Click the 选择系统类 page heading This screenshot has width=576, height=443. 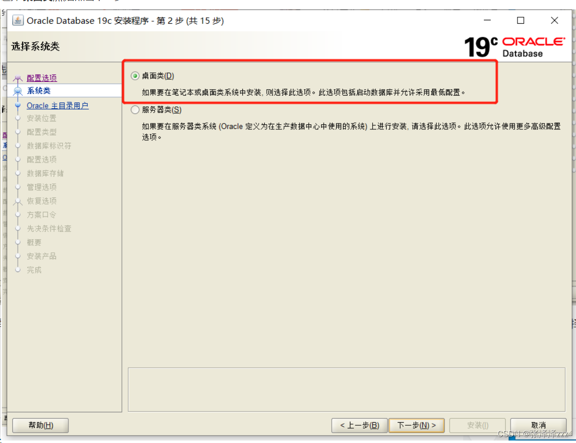[35, 46]
